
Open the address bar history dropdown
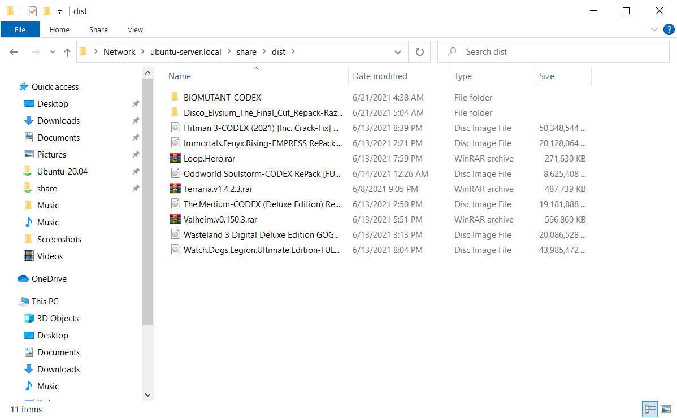[x=398, y=52]
